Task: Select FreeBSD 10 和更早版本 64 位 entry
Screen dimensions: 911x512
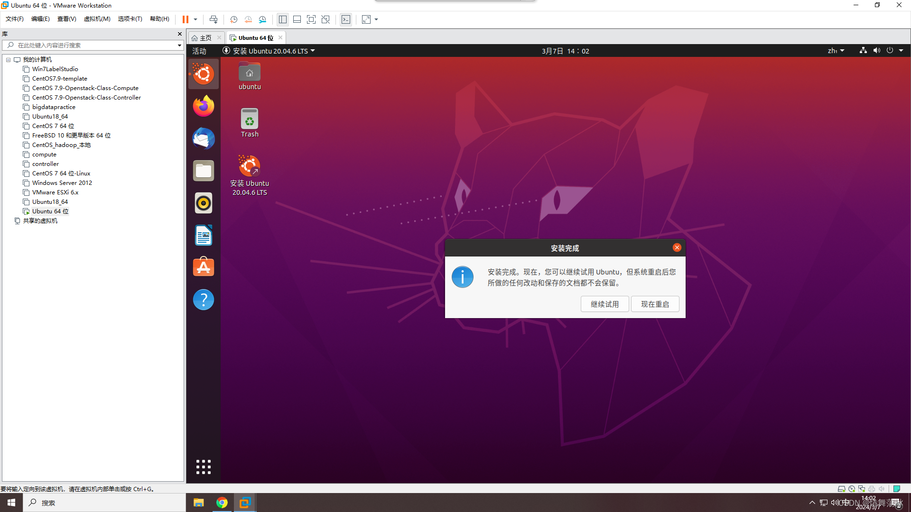Action: [71, 136]
